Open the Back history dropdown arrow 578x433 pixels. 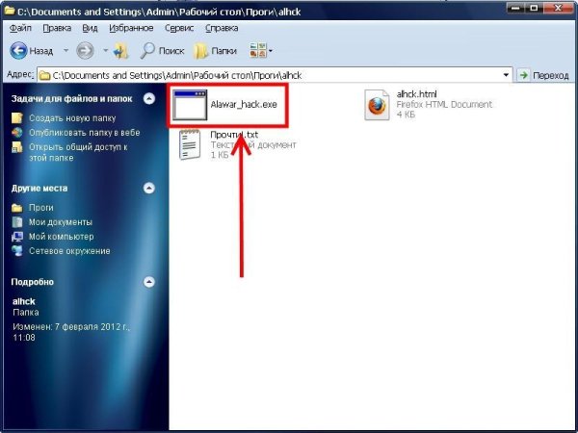coord(66,50)
